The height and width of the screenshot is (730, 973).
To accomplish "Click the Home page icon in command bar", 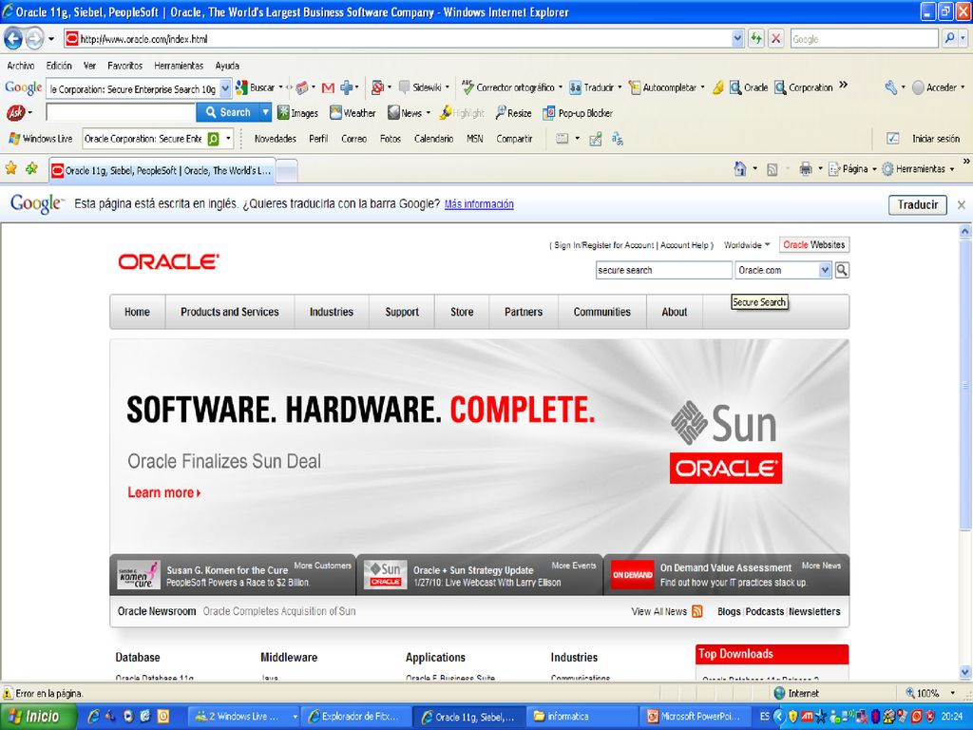I will 739,169.
